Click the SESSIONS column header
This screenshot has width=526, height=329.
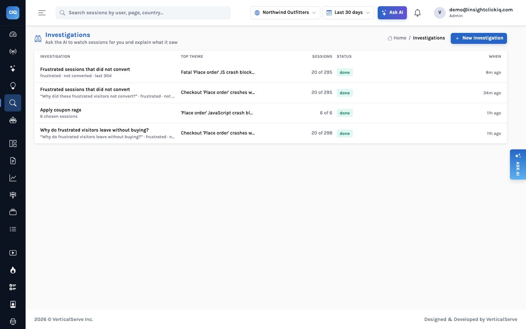point(322,57)
